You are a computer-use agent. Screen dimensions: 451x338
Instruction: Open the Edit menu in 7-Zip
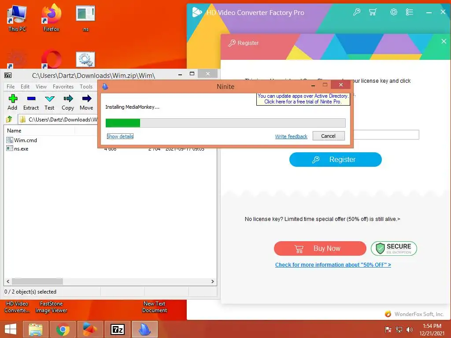coord(25,87)
